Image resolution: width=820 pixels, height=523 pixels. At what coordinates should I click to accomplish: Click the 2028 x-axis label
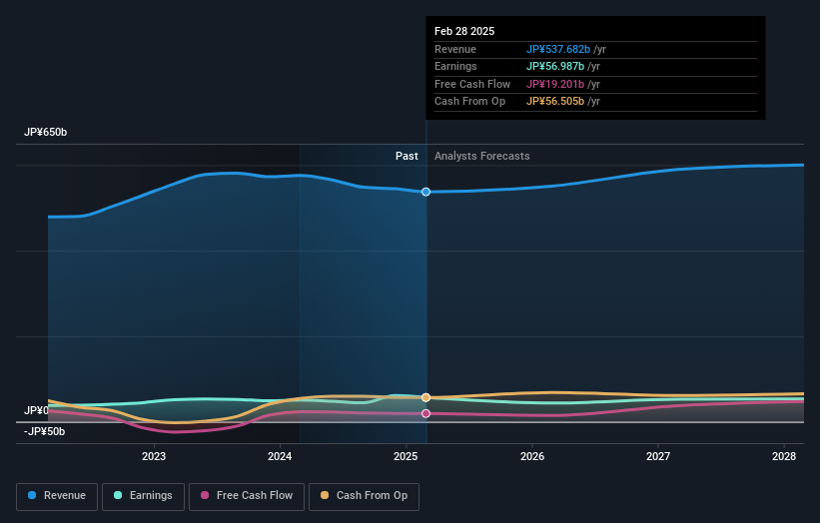tap(784, 456)
